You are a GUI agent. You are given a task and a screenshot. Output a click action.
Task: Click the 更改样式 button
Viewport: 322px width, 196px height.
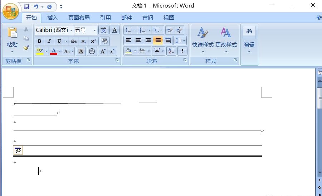click(x=226, y=39)
